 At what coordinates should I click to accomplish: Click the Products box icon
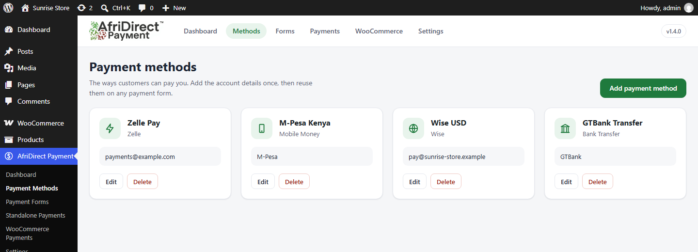click(9, 140)
